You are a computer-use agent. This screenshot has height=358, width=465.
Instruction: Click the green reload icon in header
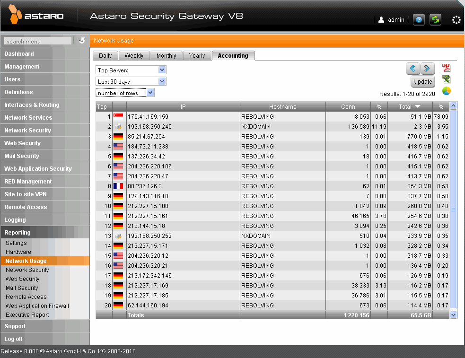coord(435,20)
